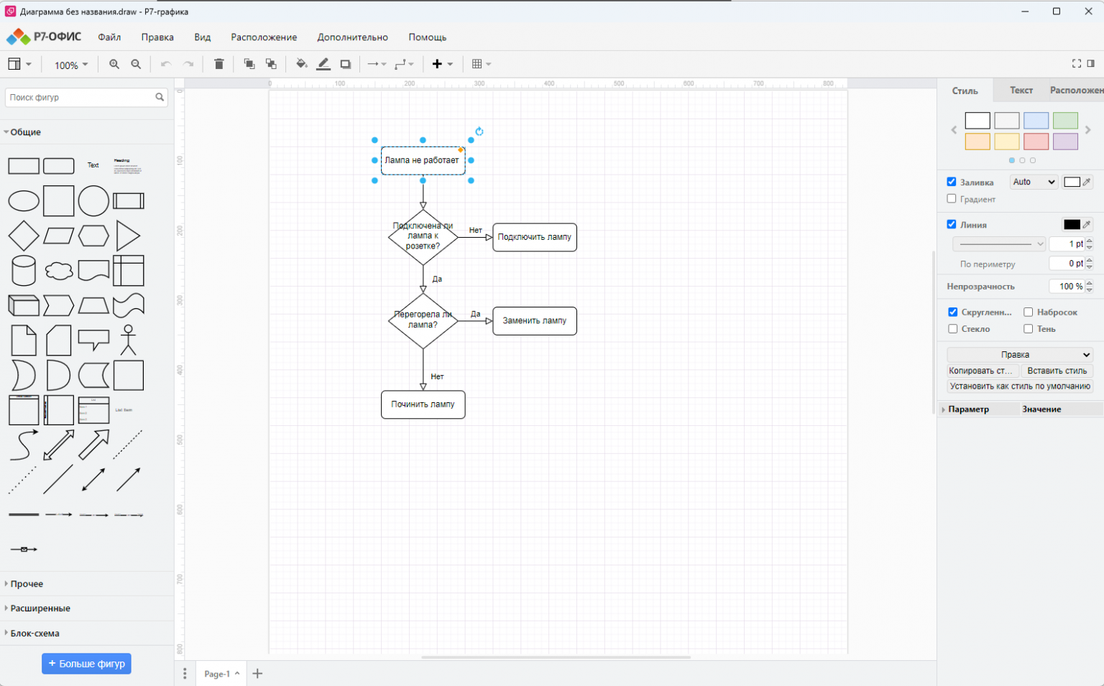Open the page options three-dots menu
Viewport: 1104px width, 686px height.
tap(185, 674)
